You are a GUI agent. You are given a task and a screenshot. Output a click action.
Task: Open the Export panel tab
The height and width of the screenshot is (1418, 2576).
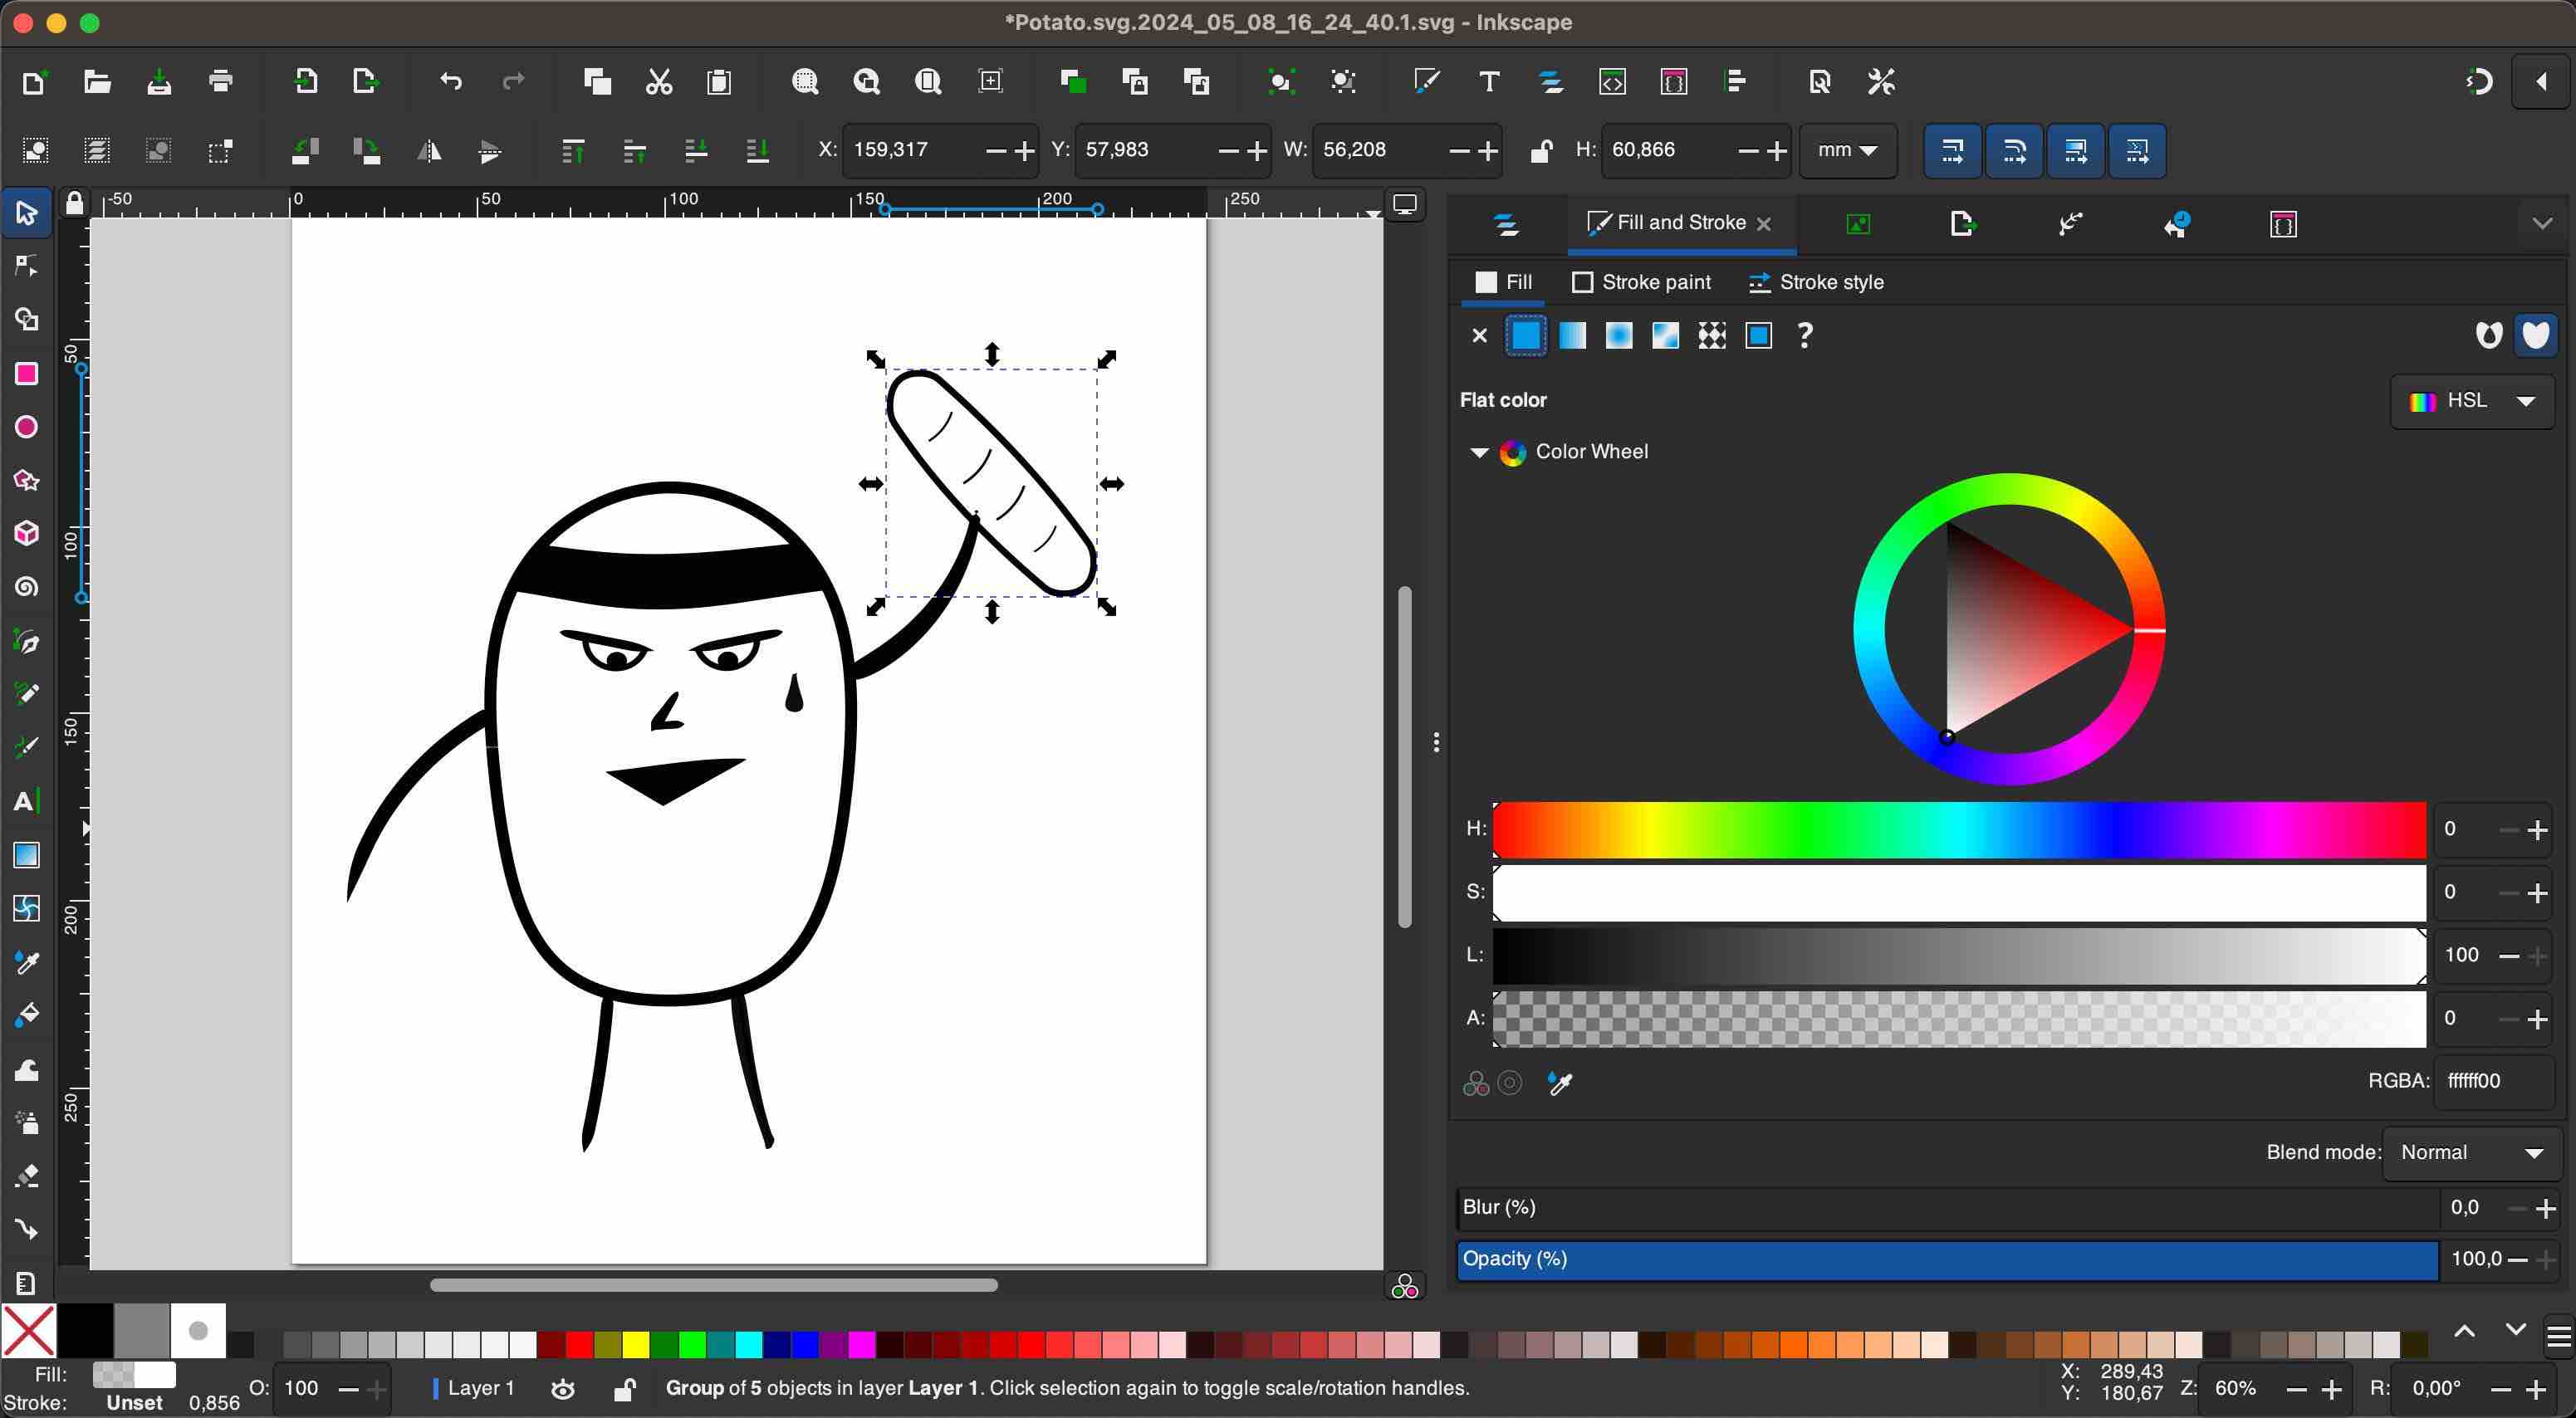[x=1962, y=224]
